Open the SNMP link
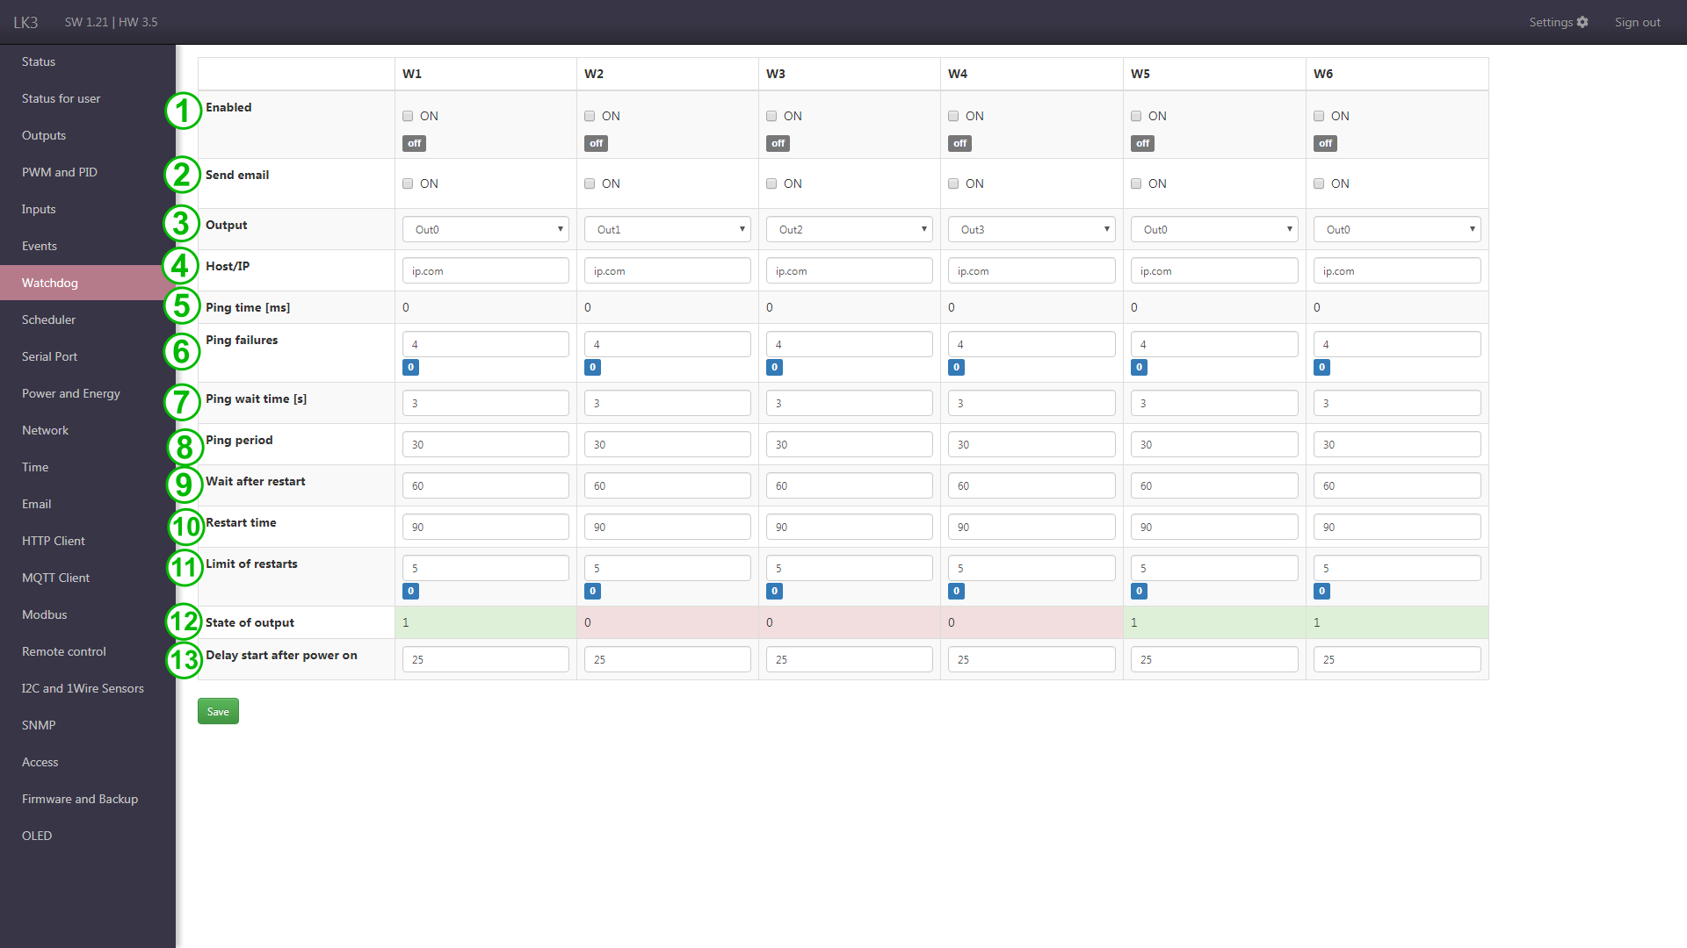 point(39,725)
